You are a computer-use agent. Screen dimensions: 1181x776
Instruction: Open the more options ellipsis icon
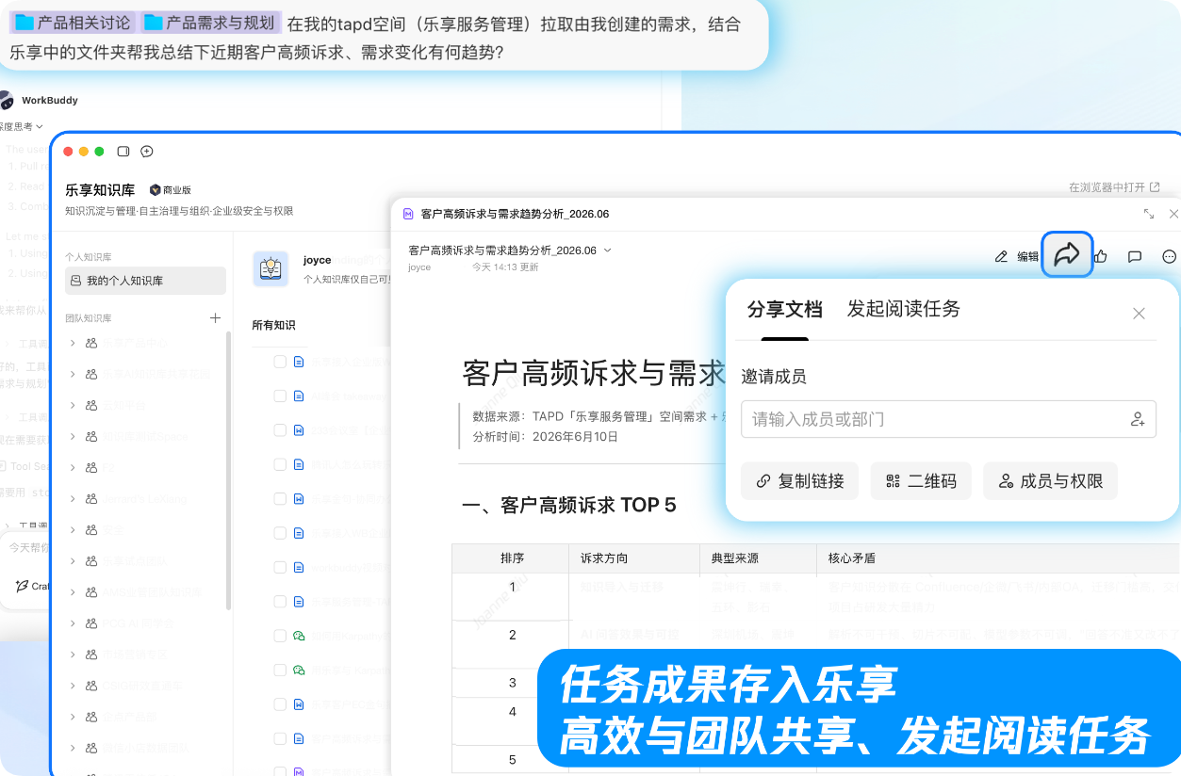[1170, 256]
